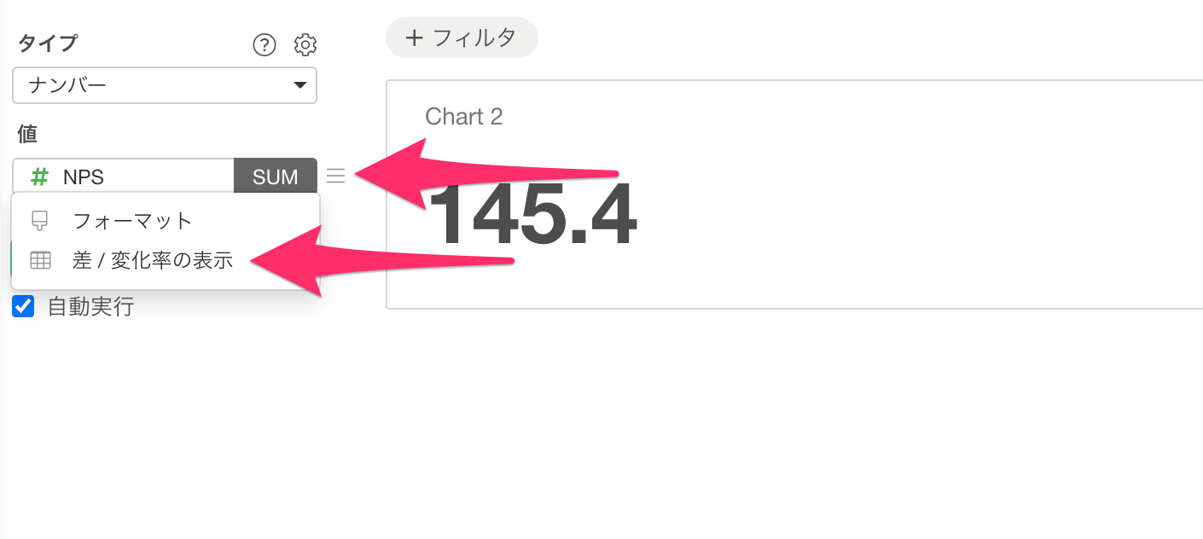Click the hamburger menu icon beside SUM
The width and height of the screenshot is (1203, 539).
coord(336,176)
